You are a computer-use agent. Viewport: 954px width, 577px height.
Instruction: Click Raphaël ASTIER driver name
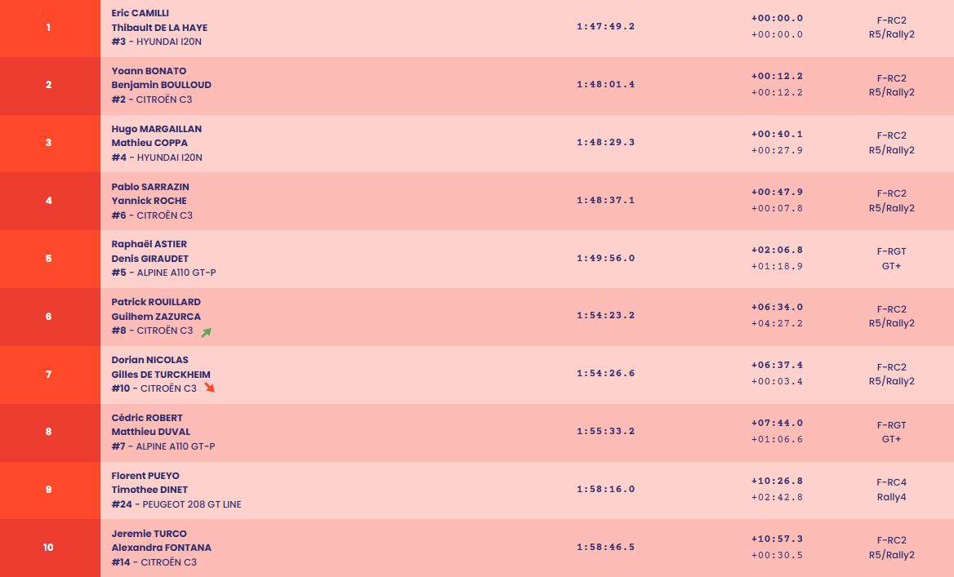pos(149,244)
